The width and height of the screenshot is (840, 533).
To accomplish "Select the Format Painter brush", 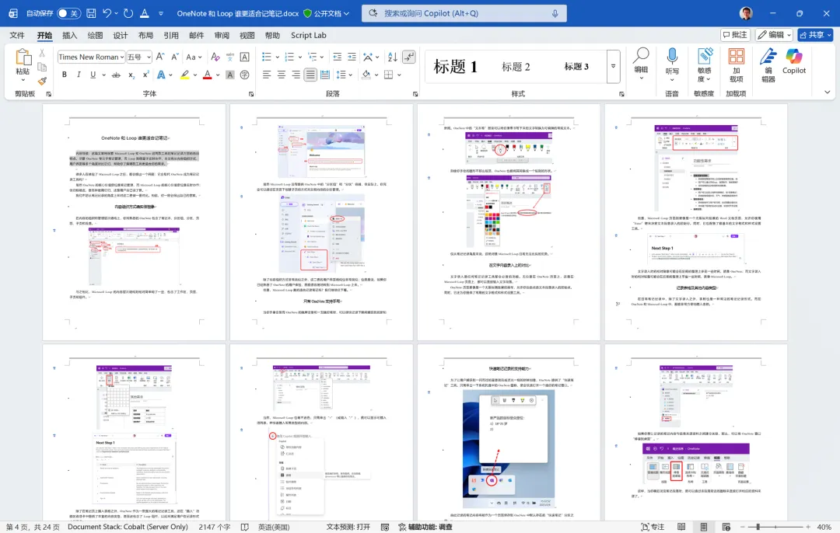I will [x=42, y=81].
